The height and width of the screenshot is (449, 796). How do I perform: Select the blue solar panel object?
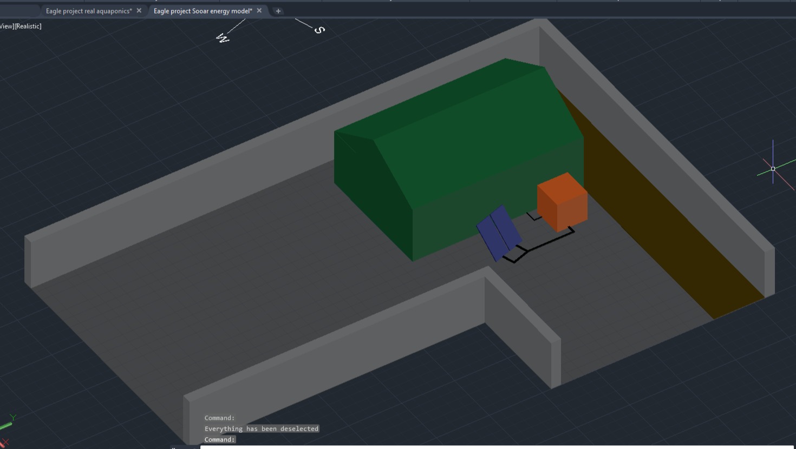[x=499, y=233]
